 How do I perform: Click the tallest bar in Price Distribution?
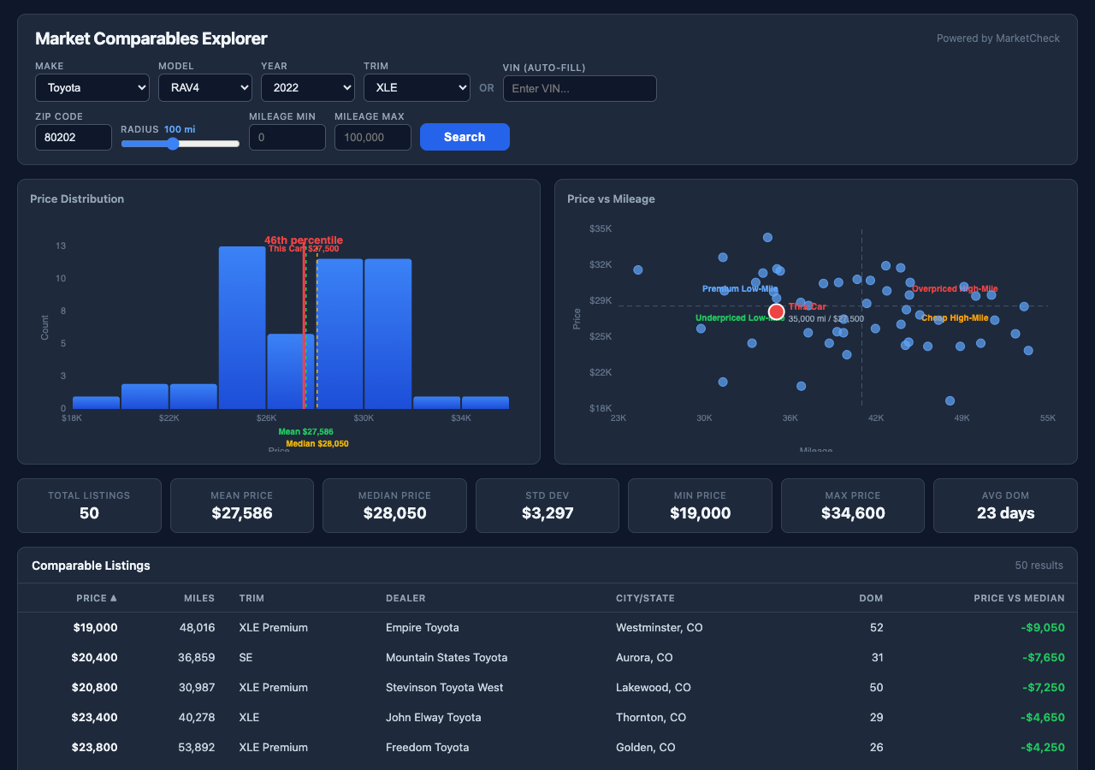click(243, 325)
